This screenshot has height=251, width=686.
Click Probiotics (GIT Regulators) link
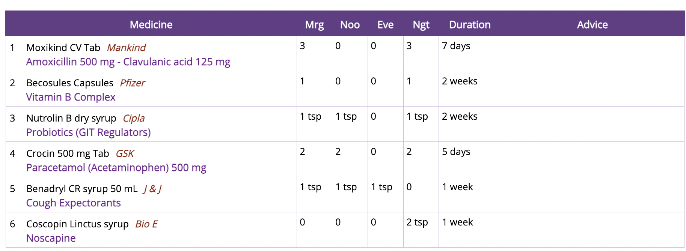(x=88, y=132)
